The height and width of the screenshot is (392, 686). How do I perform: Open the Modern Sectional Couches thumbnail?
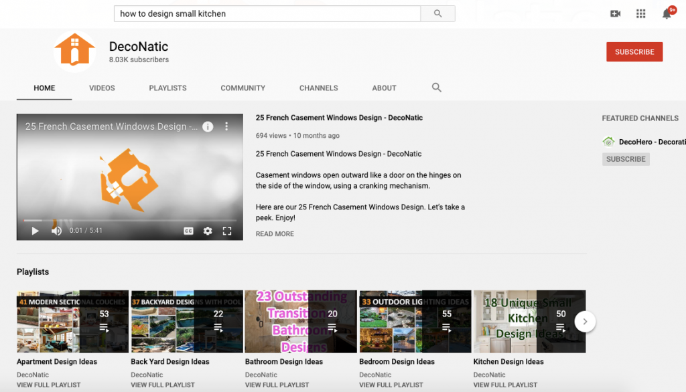point(72,322)
